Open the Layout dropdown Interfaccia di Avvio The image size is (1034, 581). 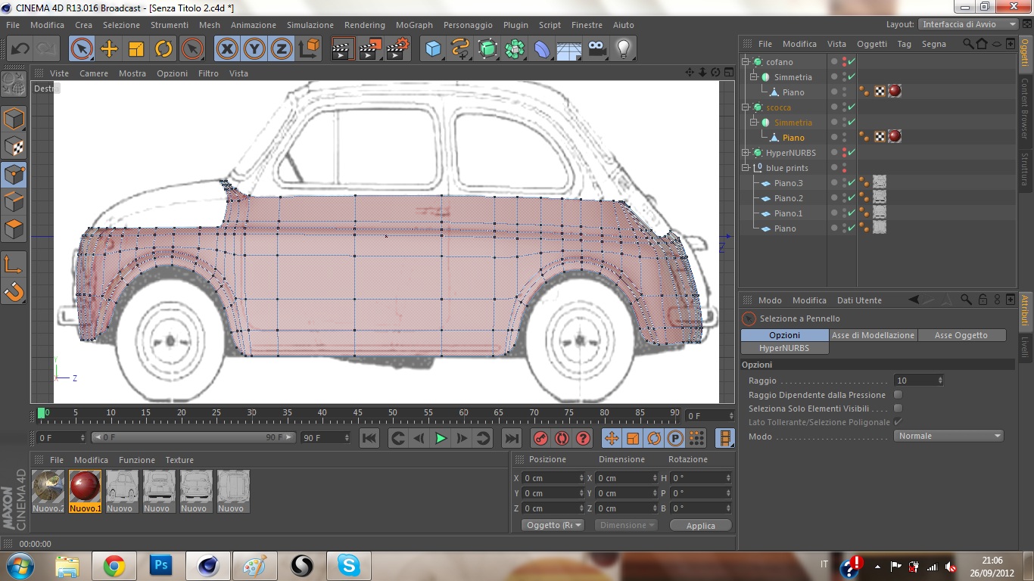968,24
